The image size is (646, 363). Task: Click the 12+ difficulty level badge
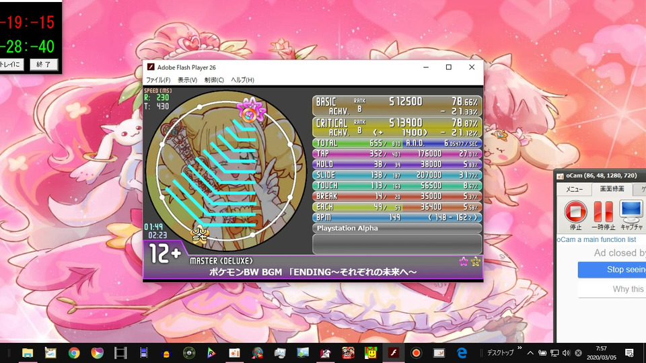(x=165, y=253)
